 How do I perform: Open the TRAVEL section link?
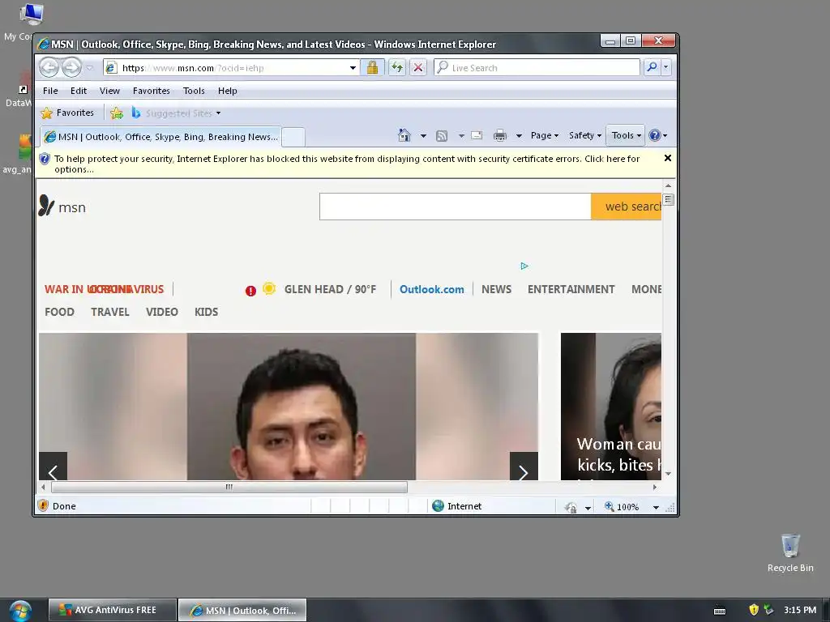click(x=110, y=312)
